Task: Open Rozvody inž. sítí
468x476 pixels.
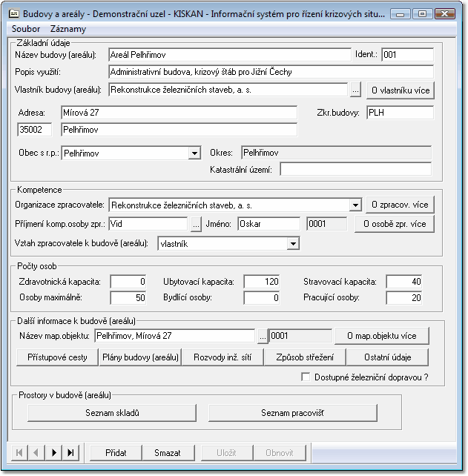Action: 223,357
